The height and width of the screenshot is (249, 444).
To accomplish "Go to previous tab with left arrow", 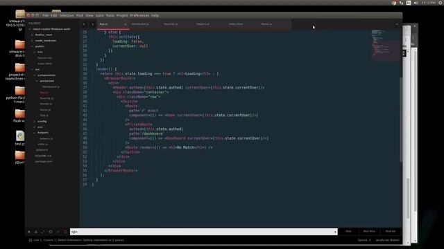I will (x=84, y=24).
